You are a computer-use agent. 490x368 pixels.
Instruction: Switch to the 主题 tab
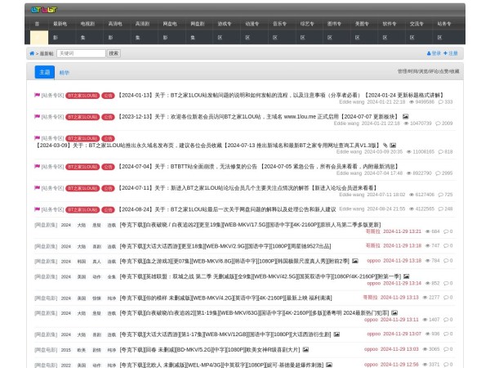click(x=44, y=72)
